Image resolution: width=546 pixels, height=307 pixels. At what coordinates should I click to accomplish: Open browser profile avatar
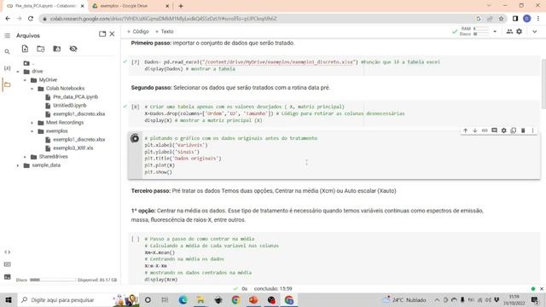coord(527,19)
